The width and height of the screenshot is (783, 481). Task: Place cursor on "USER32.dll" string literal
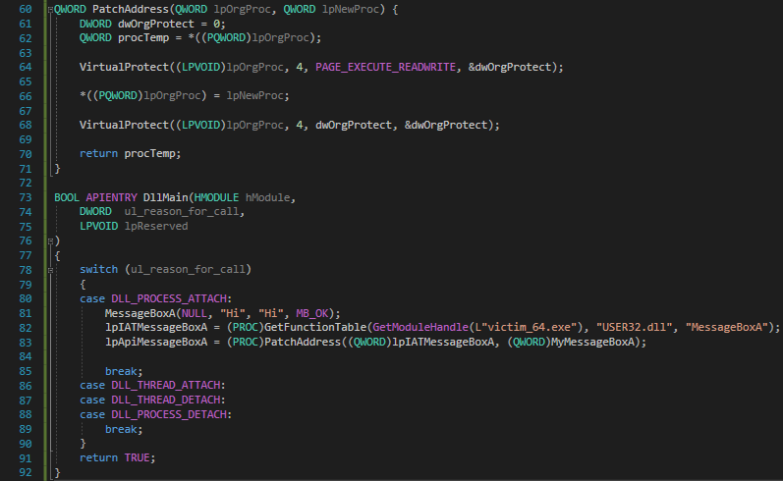pyautogui.click(x=635, y=327)
